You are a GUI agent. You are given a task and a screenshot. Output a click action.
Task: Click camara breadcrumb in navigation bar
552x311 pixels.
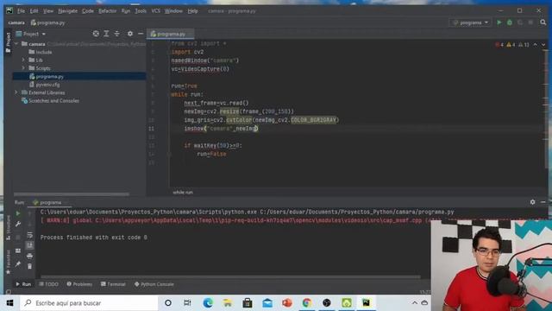[x=16, y=23]
